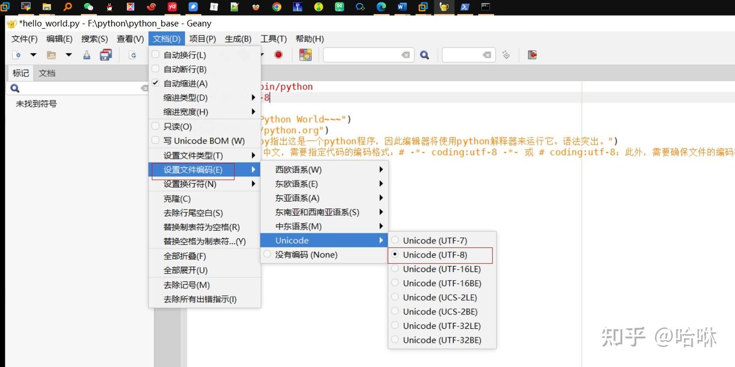Expand the 东南亚和西南亚语系(S) submenu
Viewport: 735px width, 367px height.
coord(325,212)
